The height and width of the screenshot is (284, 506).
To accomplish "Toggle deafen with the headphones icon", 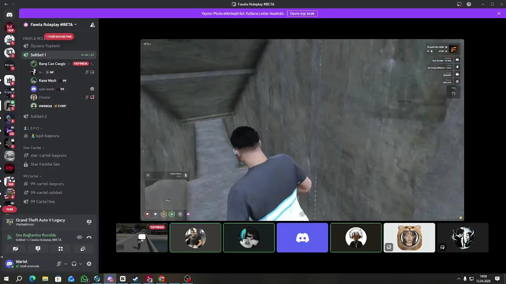I will point(74,264).
